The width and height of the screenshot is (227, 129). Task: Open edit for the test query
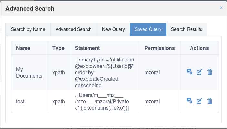(x=199, y=101)
